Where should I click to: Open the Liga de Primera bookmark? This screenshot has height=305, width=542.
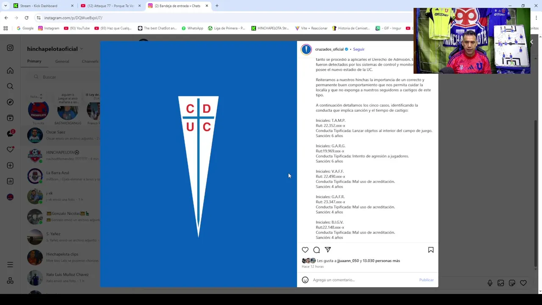click(x=227, y=28)
